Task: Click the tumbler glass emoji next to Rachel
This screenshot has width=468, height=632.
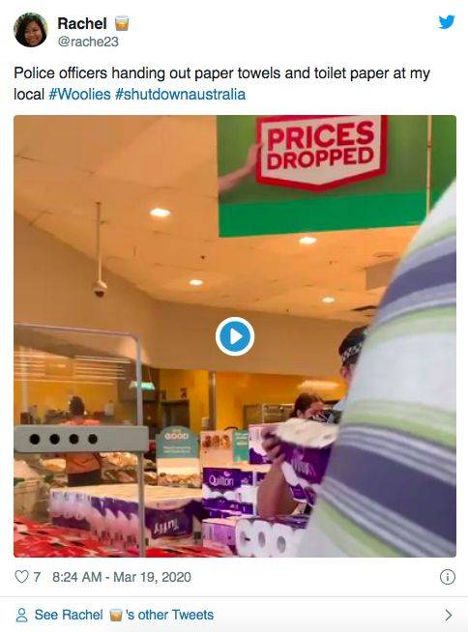Action: 122,23
